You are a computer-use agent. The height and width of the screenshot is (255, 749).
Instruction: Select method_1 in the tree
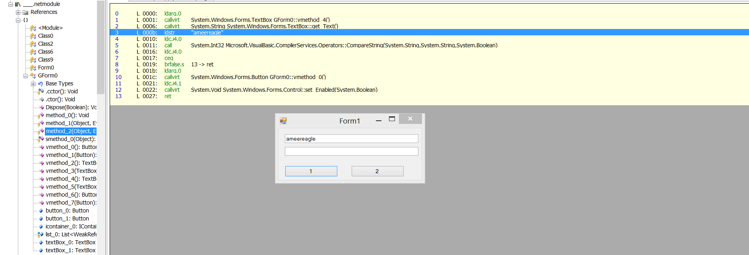pos(70,123)
